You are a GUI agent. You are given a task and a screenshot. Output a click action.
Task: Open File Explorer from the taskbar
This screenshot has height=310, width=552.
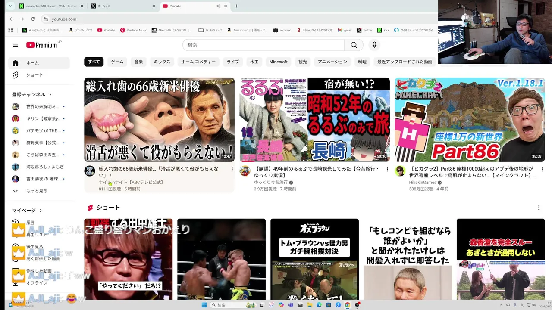309,305
